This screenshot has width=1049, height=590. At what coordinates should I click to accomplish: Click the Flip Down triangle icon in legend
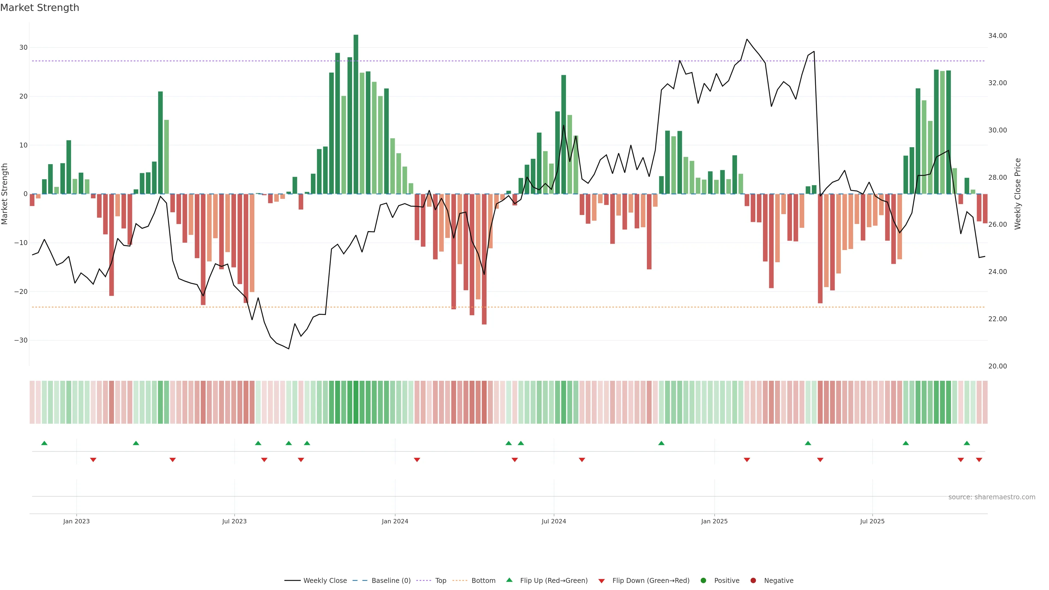pos(602,581)
